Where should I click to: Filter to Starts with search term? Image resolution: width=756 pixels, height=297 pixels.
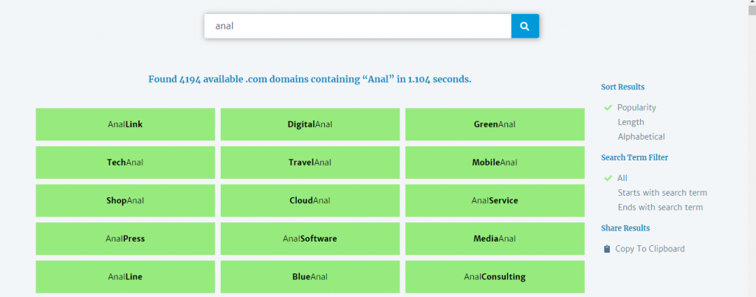pyautogui.click(x=661, y=193)
